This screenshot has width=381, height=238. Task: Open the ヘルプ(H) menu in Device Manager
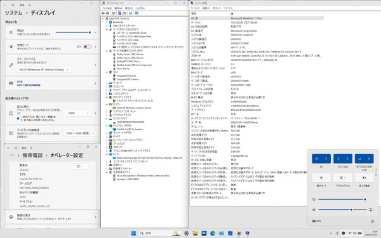(140, 8)
